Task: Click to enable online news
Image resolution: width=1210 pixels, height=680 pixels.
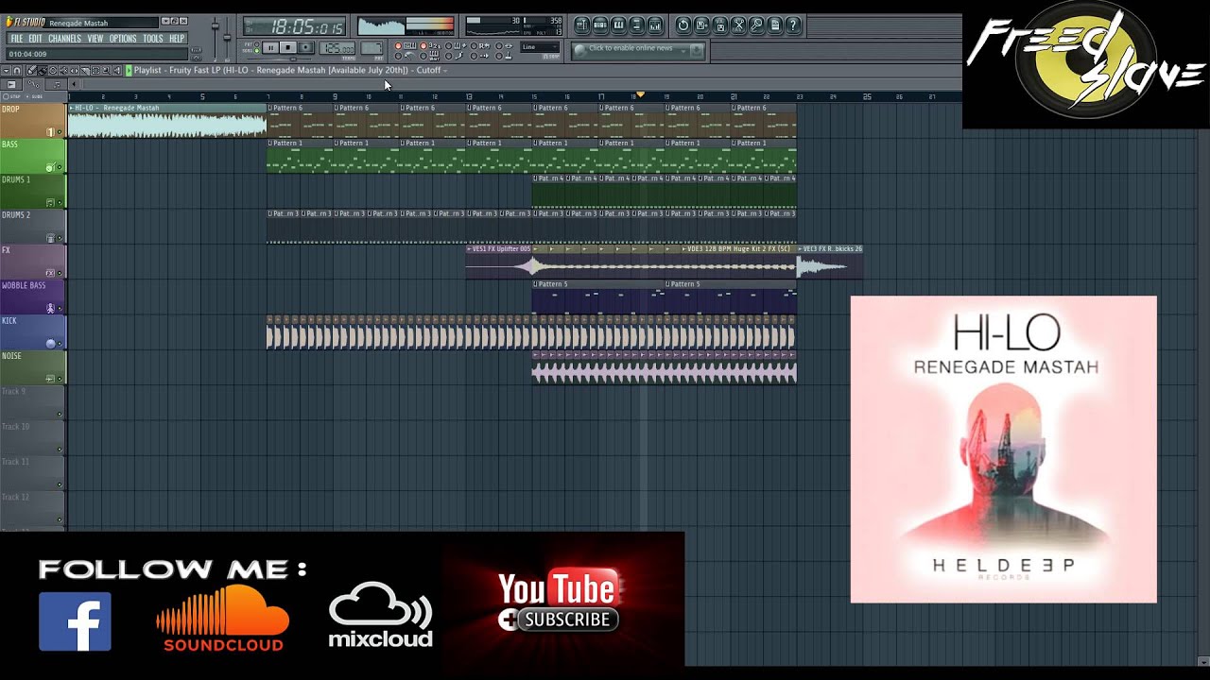Action: (631, 48)
